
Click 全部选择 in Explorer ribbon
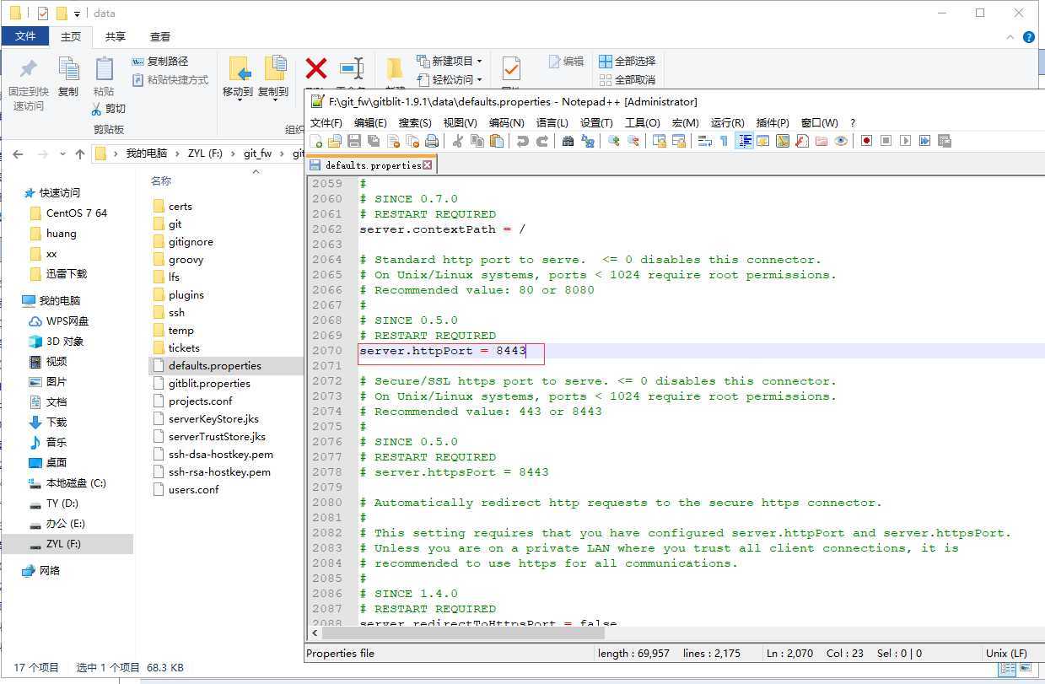click(x=628, y=62)
